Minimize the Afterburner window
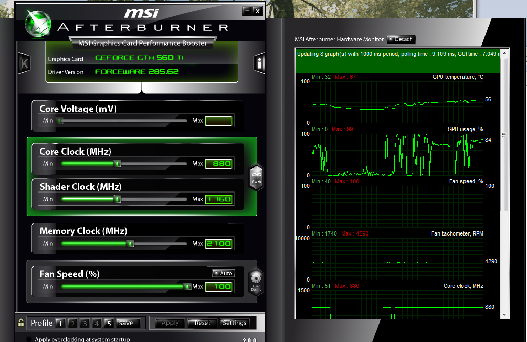Screen dimensions: 527x342 tap(247, 11)
